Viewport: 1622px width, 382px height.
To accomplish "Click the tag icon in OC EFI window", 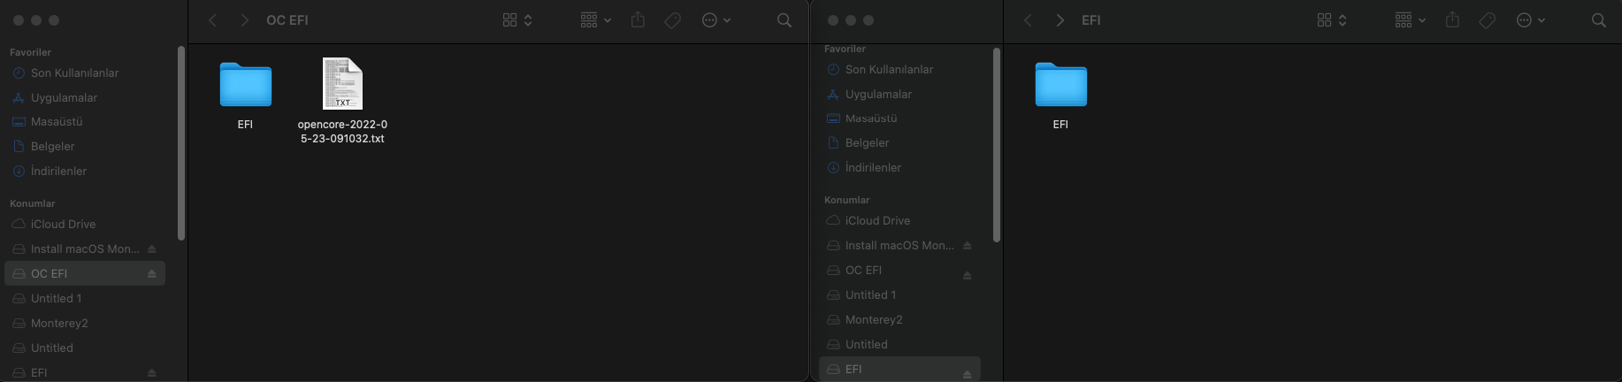I will [x=673, y=20].
